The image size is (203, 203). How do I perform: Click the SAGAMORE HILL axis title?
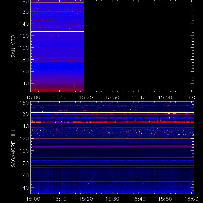[13, 148]
